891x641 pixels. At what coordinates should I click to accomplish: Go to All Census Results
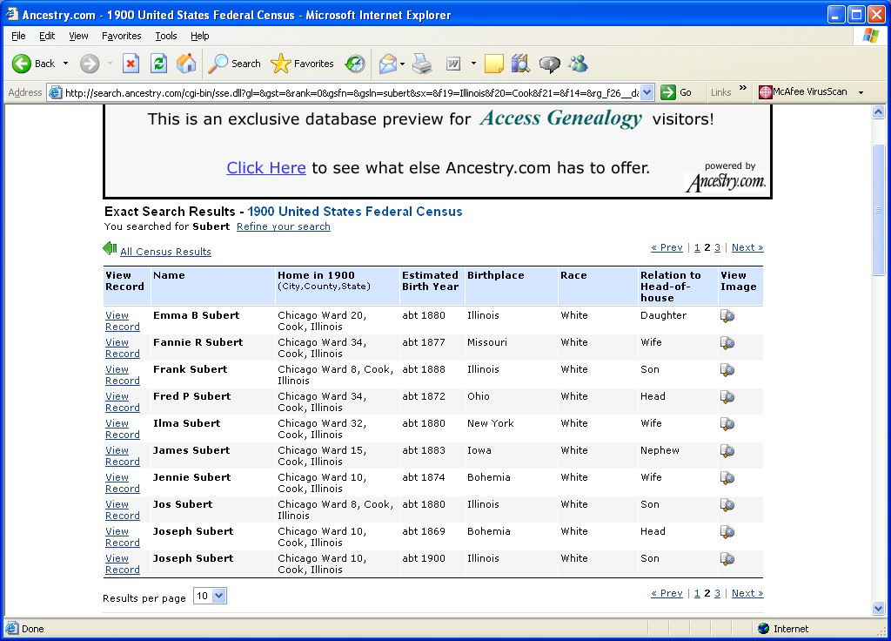click(x=165, y=252)
